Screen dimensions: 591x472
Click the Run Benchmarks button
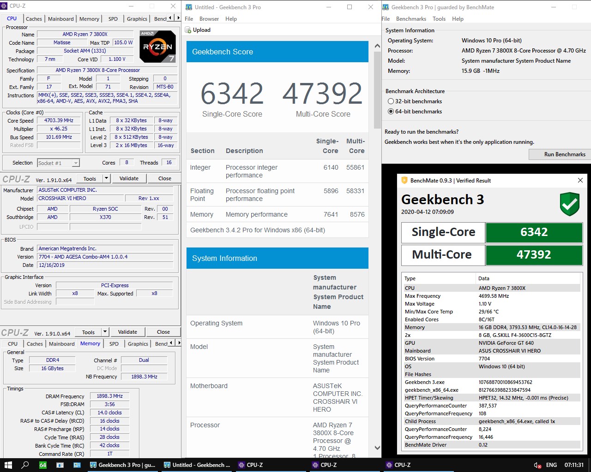click(x=560, y=154)
